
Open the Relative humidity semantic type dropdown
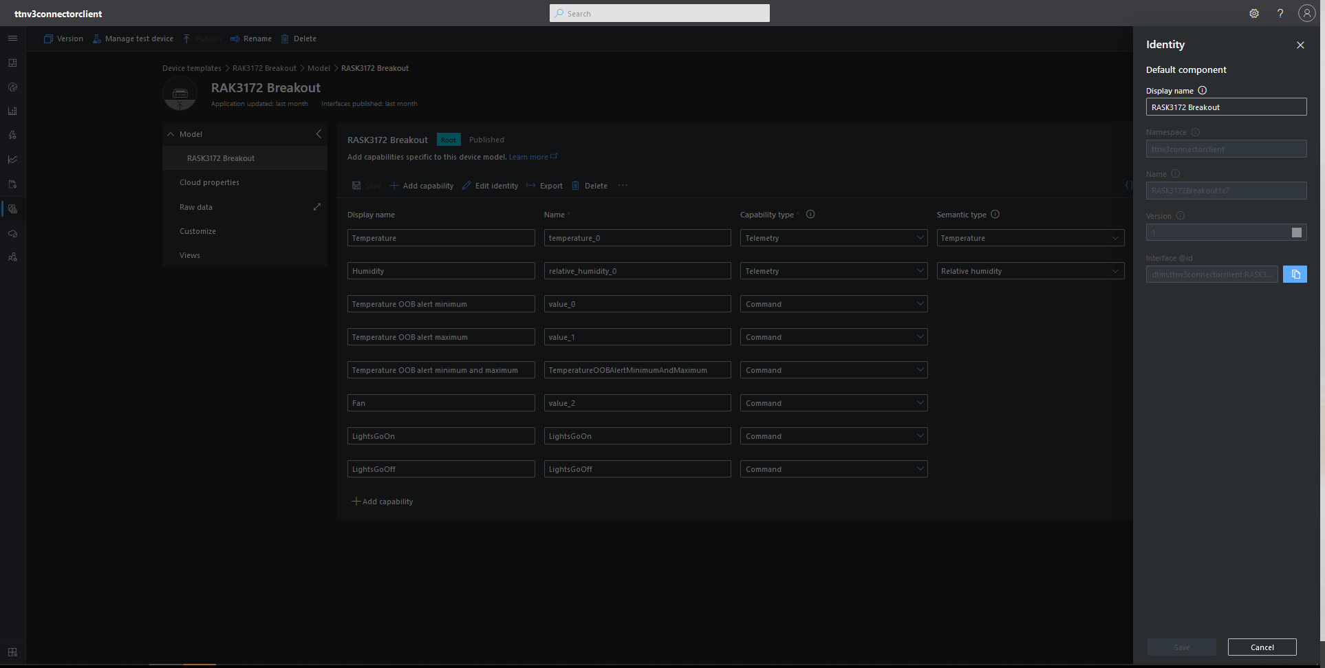[x=1030, y=271]
